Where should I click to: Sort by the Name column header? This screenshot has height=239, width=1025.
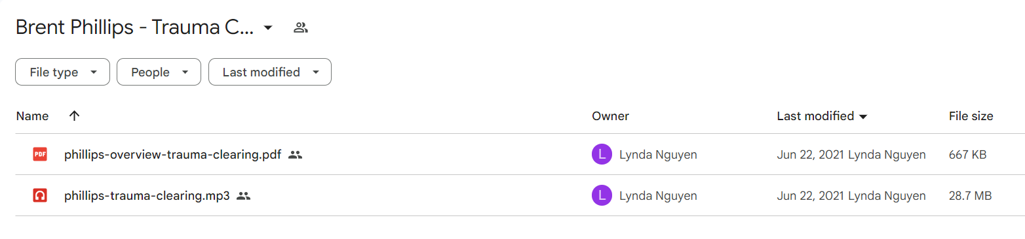tap(32, 116)
